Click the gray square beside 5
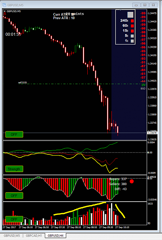Viewport: 162px width, 240px height. [132, 36]
